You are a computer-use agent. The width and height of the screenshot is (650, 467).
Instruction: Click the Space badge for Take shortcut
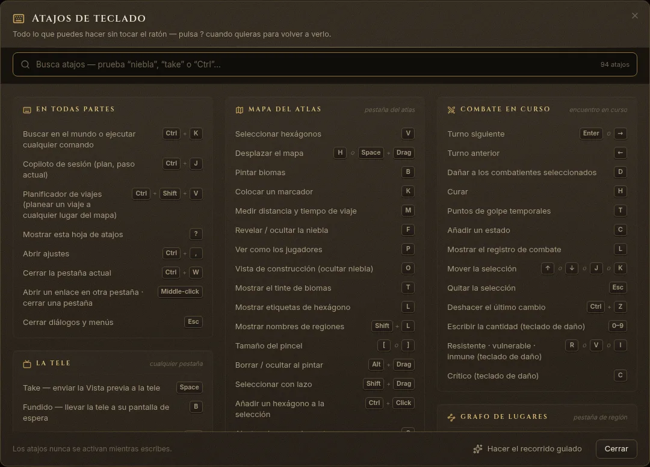189,388
